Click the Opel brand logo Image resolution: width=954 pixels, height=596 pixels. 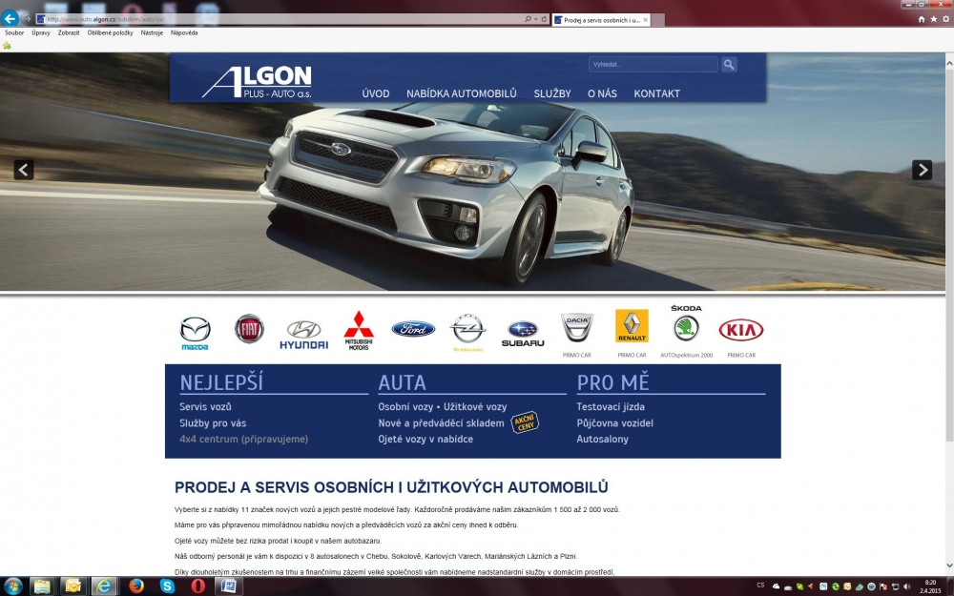[x=467, y=333]
